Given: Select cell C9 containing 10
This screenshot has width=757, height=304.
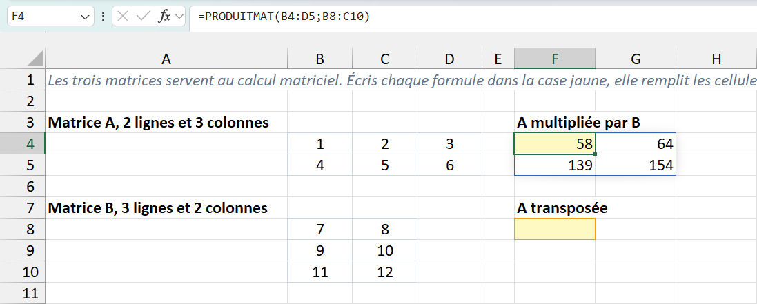Looking at the screenshot, I should [384, 250].
